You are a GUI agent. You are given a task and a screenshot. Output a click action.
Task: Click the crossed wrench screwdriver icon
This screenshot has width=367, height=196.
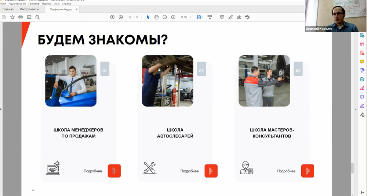tap(150, 168)
